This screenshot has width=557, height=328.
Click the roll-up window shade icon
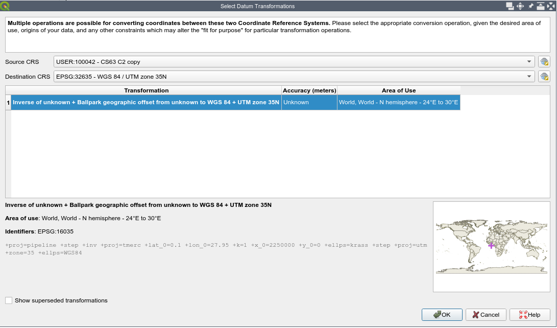pos(541,6)
